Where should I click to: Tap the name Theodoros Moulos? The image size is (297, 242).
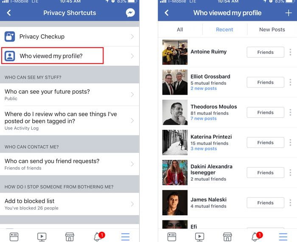pos(214,107)
